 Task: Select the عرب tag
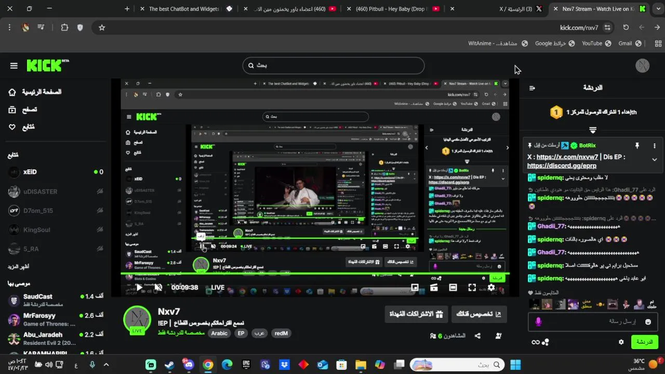click(259, 333)
